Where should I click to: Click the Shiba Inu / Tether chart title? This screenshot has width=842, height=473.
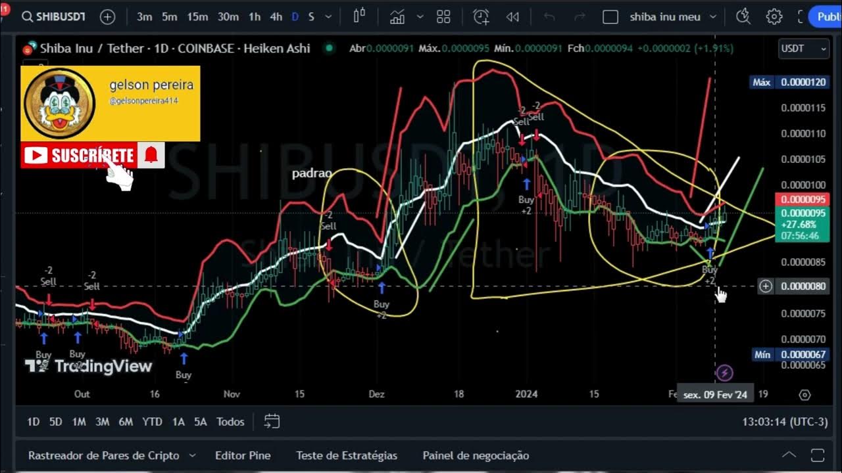click(175, 48)
